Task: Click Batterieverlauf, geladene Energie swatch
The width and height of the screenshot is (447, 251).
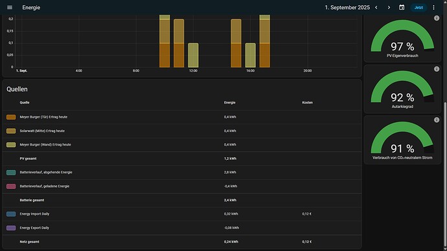Action: coord(11,186)
